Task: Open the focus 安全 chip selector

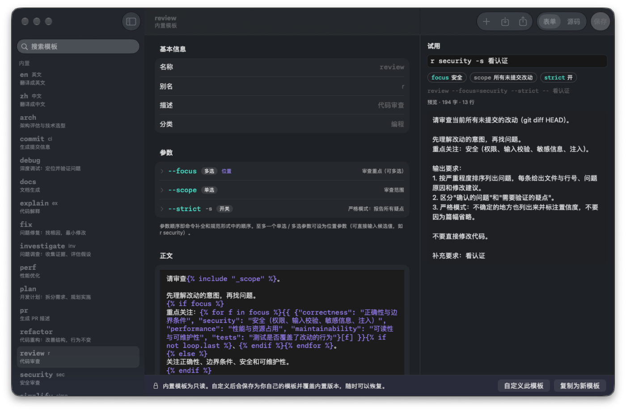Action: pos(447,78)
